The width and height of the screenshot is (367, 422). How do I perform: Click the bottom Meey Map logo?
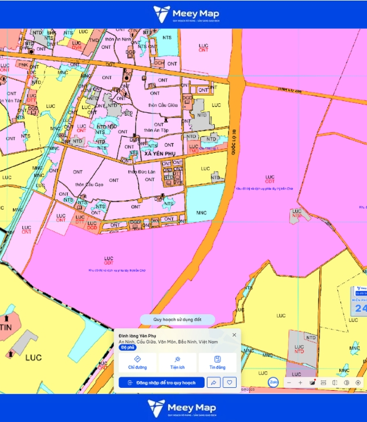pyautogui.click(x=182, y=408)
